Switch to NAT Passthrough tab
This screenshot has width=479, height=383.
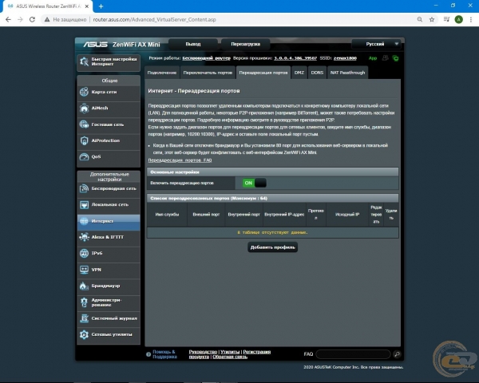click(347, 73)
